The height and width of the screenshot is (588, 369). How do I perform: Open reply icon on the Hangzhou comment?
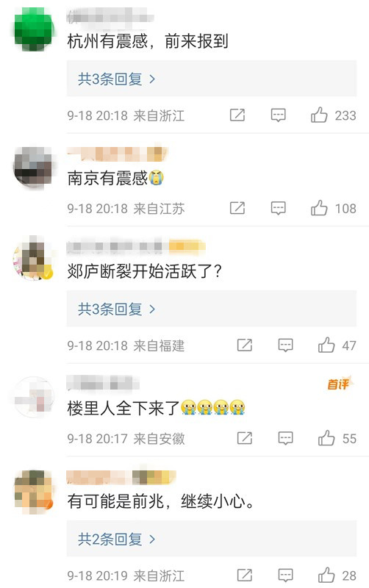click(x=279, y=115)
